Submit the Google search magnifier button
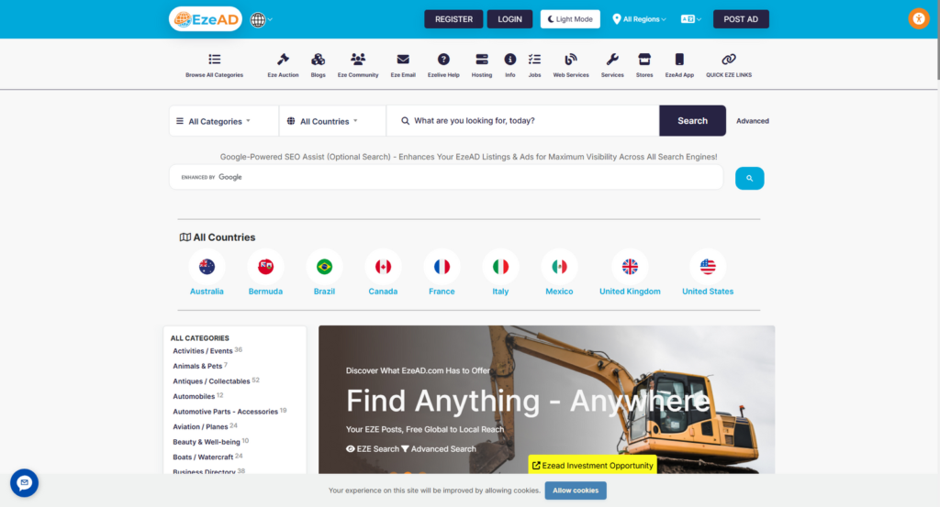The width and height of the screenshot is (940, 507). [x=749, y=179]
